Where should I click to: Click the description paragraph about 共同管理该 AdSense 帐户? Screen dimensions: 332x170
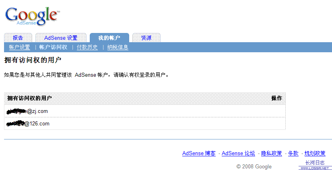coord(87,75)
